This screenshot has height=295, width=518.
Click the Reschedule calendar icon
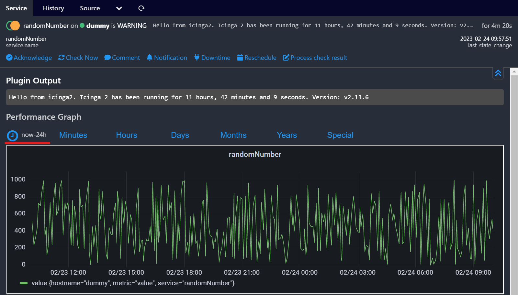pyautogui.click(x=240, y=58)
